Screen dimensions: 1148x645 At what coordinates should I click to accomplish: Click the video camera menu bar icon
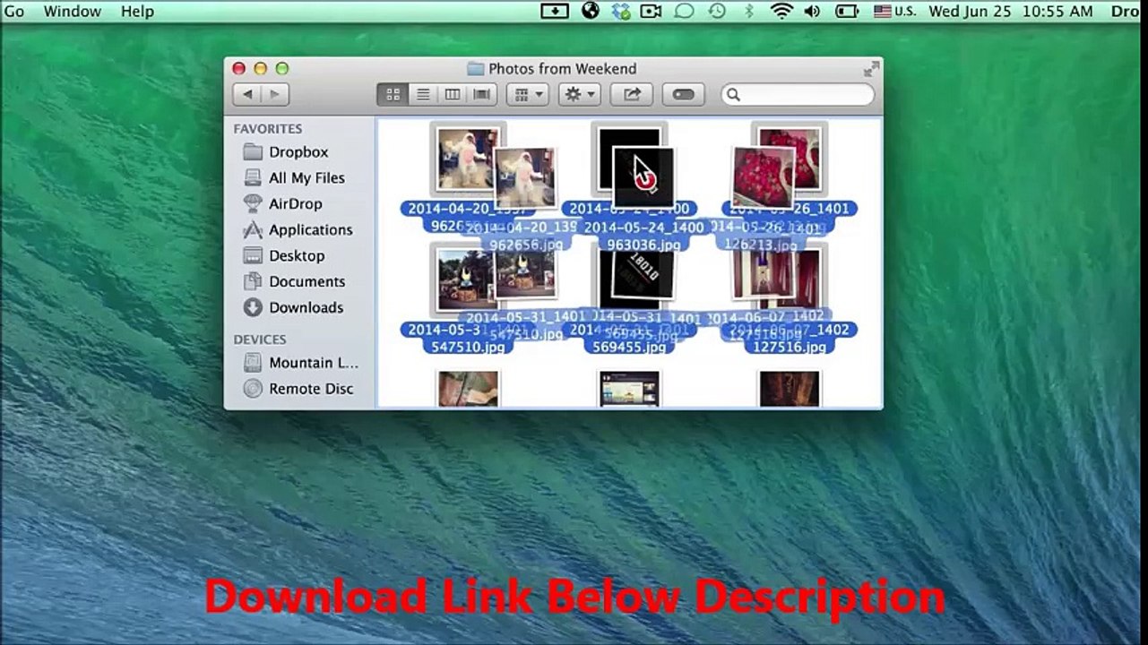tap(652, 12)
